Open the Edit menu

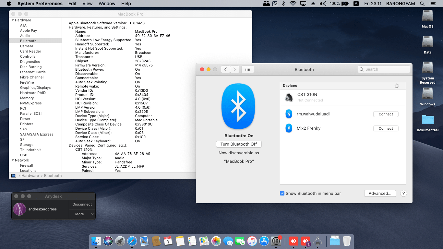coord(72,4)
